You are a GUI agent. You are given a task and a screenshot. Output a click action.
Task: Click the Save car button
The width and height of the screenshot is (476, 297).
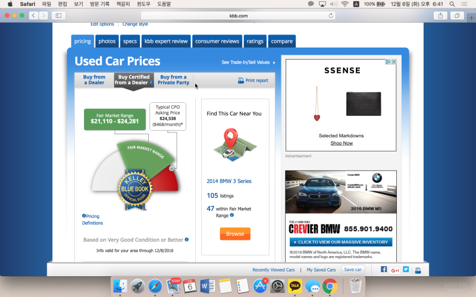pos(353,270)
